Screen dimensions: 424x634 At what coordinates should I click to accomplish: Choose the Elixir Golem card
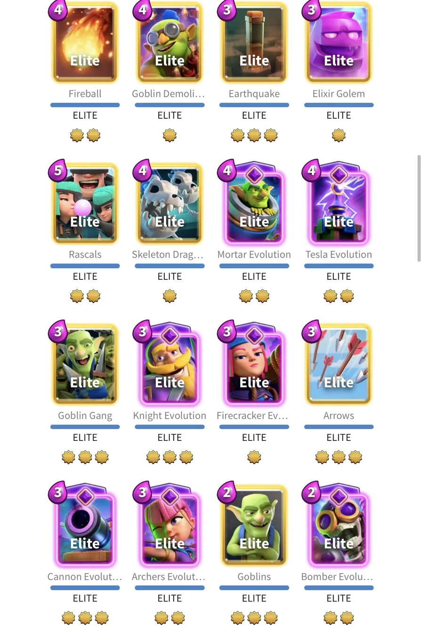pyautogui.click(x=339, y=41)
